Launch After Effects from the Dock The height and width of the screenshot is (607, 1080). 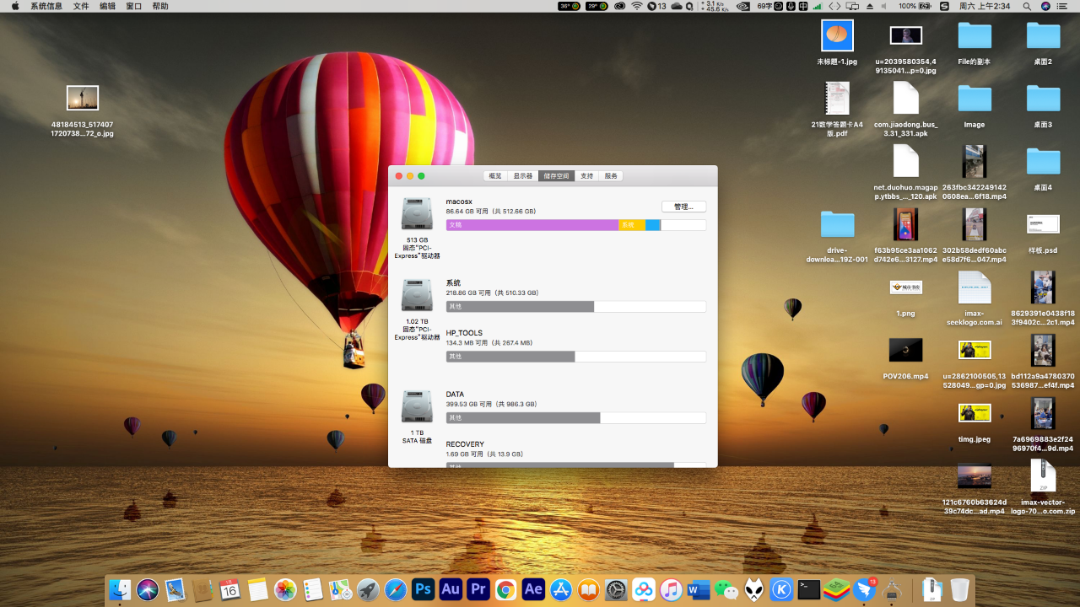tap(533, 589)
